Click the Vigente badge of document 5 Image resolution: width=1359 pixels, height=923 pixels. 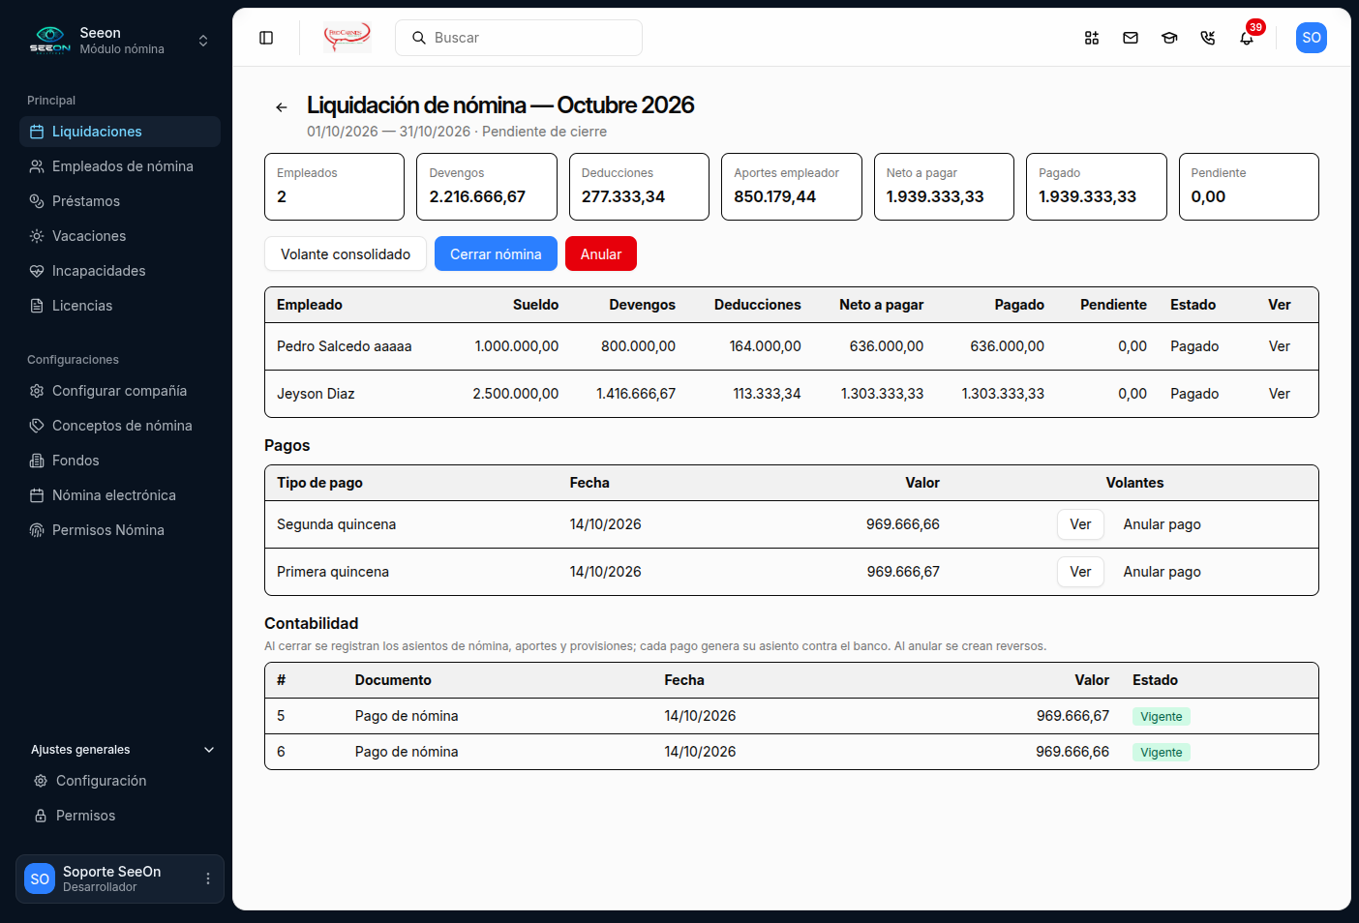1162,717
